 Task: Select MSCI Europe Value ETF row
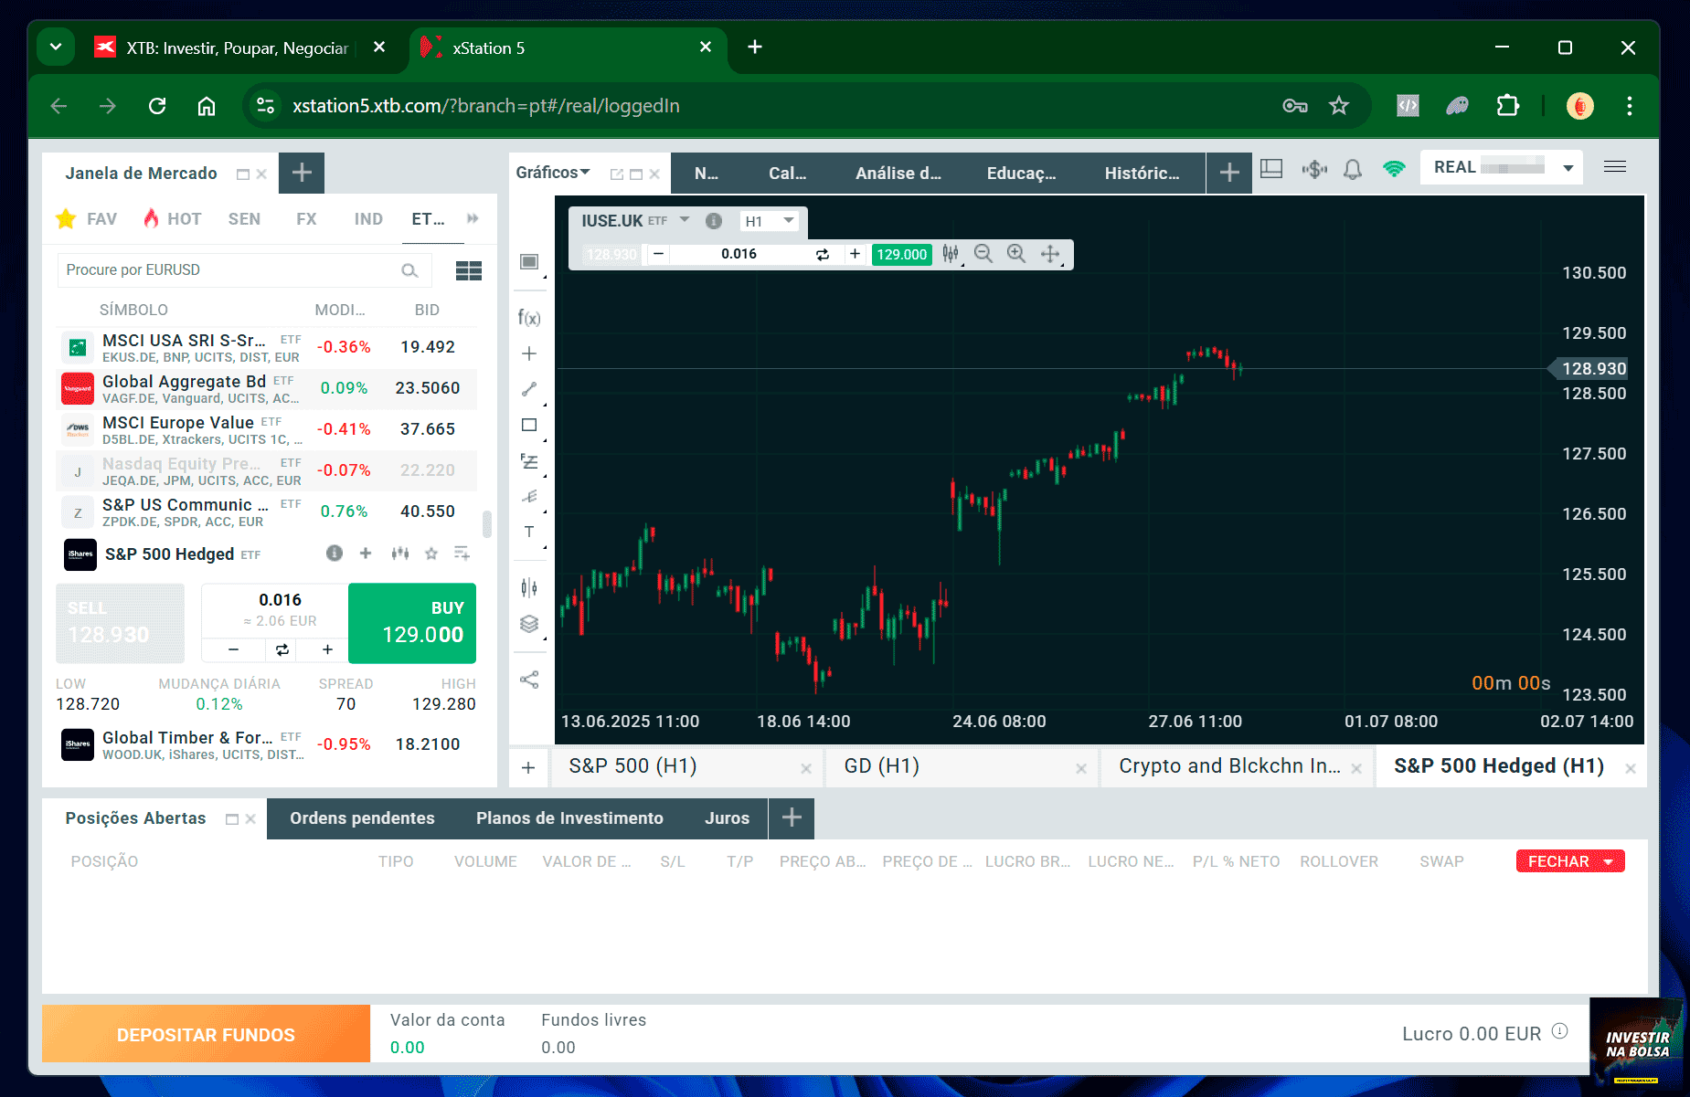tap(266, 429)
